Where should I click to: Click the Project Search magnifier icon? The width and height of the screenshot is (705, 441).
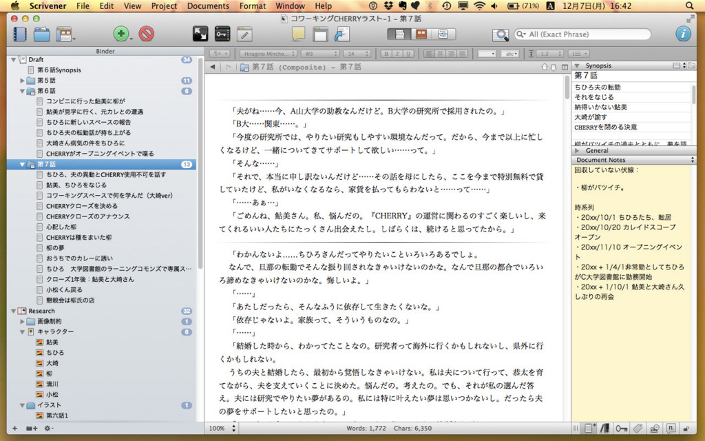[500, 34]
